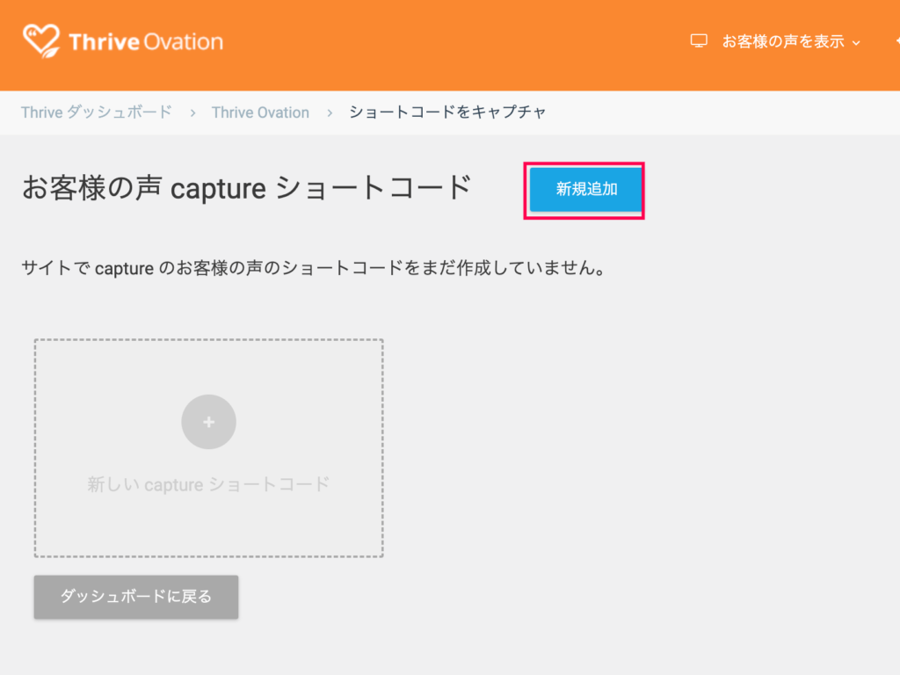Click the dropdown chevron after お客様の声を表示

point(856,43)
